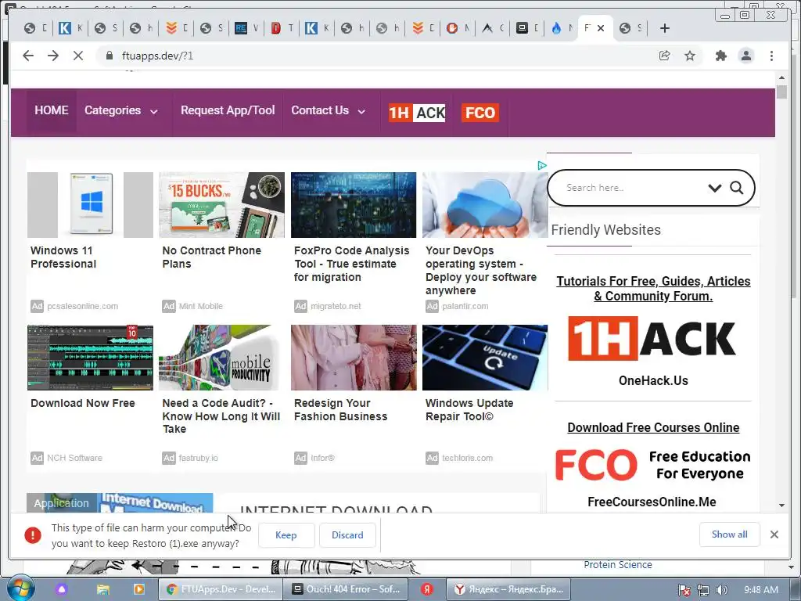This screenshot has height=601, width=801.
Task: Switch to the Яндекс browser taskbar window
Action: [509, 589]
